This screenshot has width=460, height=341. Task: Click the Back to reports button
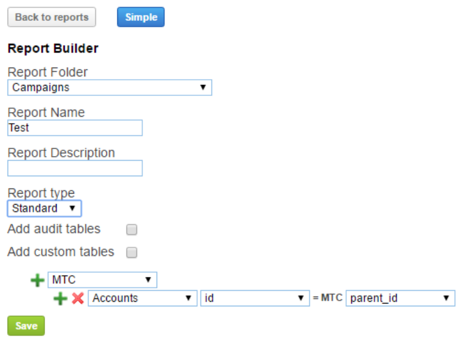(x=51, y=17)
